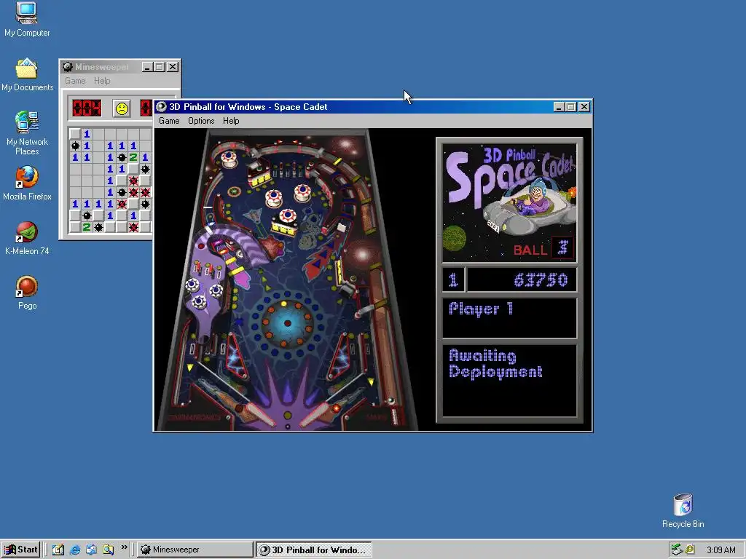Open the My Computer desktop icon

[27, 19]
